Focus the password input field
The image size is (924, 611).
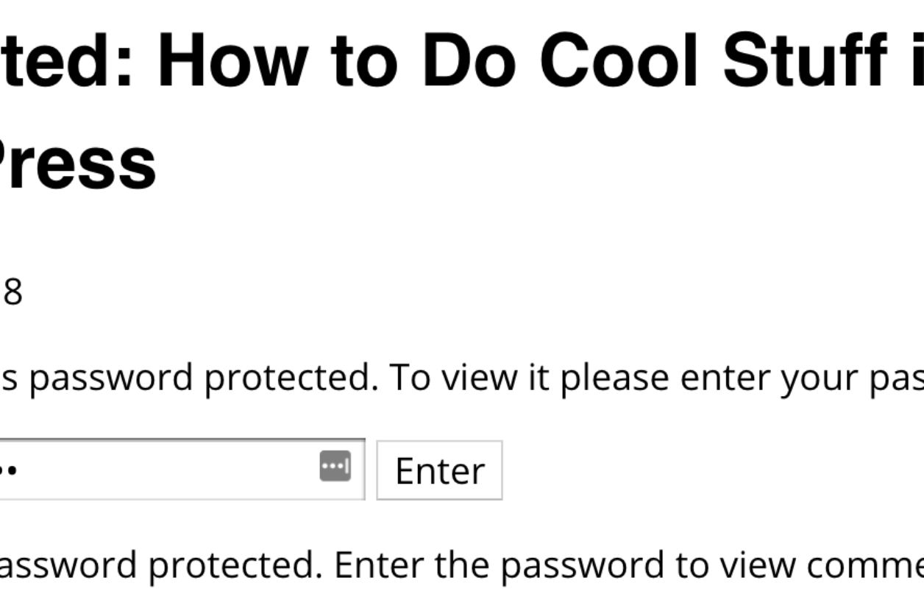click(182, 469)
